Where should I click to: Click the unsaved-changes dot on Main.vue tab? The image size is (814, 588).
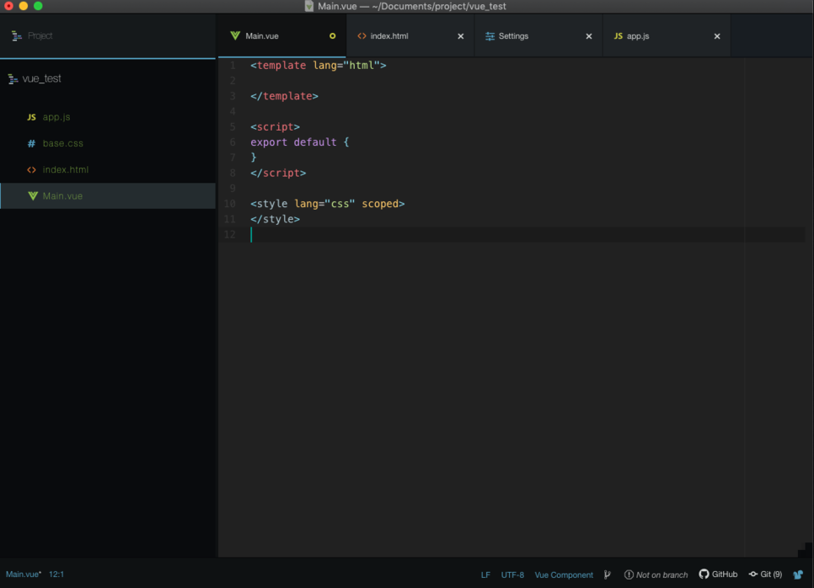point(332,36)
